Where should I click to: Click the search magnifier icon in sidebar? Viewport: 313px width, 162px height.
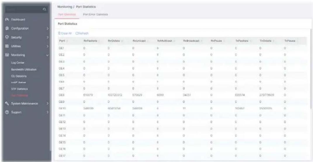click(x=44, y=9)
